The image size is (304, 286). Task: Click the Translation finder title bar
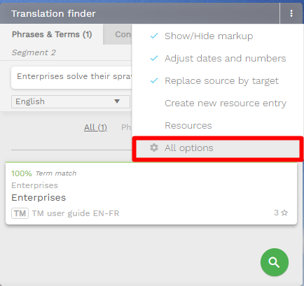click(139, 13)
